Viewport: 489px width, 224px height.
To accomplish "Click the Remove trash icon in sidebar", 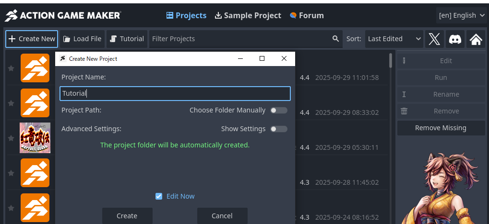I will (x=404, y=111).
